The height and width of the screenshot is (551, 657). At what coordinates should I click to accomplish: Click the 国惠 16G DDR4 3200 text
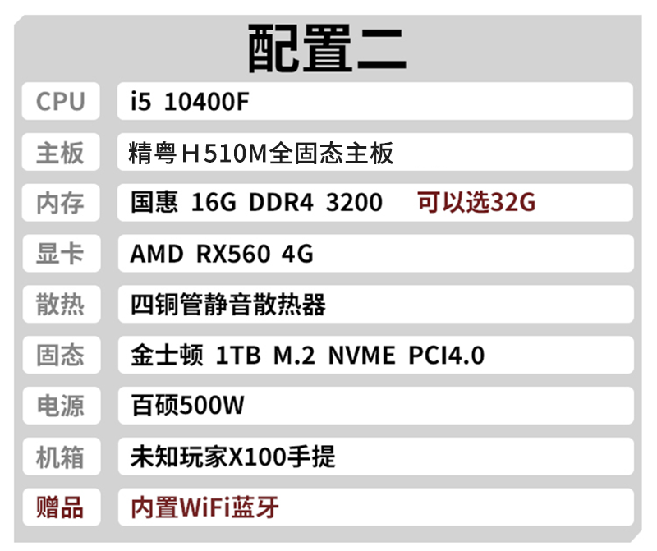pyautogui.click(x=256, y=203)
